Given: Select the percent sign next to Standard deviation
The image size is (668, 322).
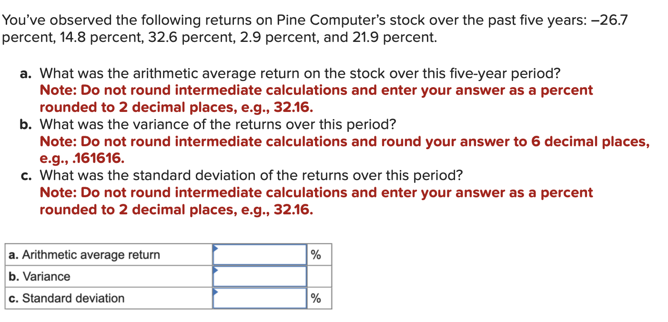Looking at the screenshot, I should point(316,299).
